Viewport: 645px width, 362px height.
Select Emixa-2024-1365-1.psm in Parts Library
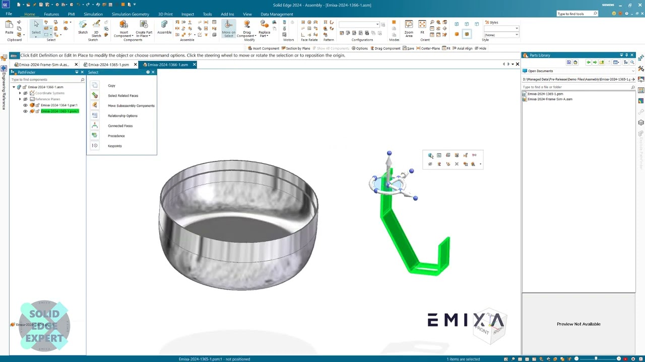(545, 94)
